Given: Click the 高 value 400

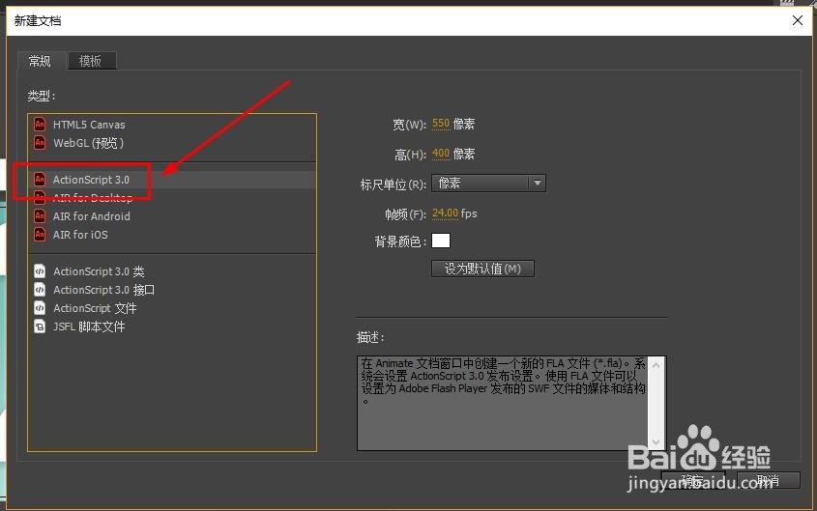Looking at the screenshot, I should pyautogui.click(x=441, y=153).
